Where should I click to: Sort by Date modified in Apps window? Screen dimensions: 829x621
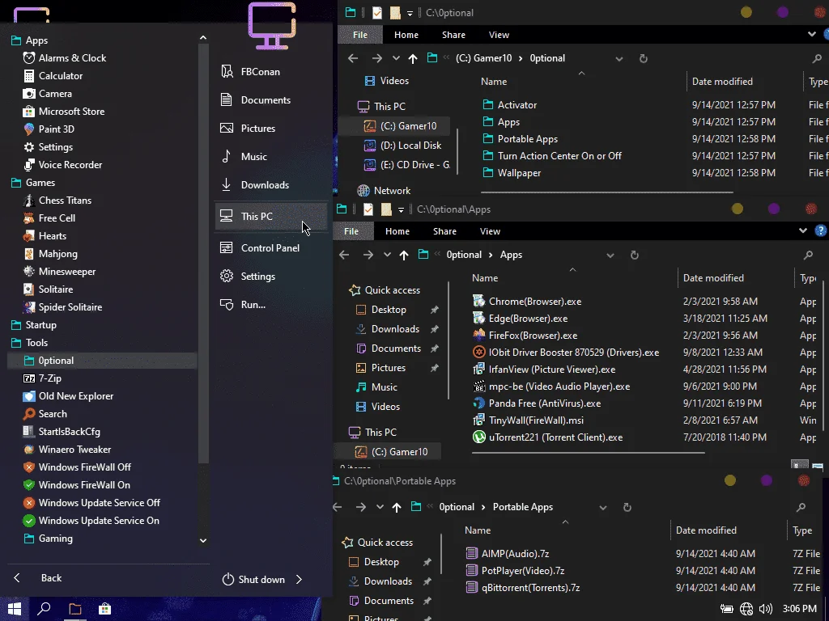[x=713, y=278]
